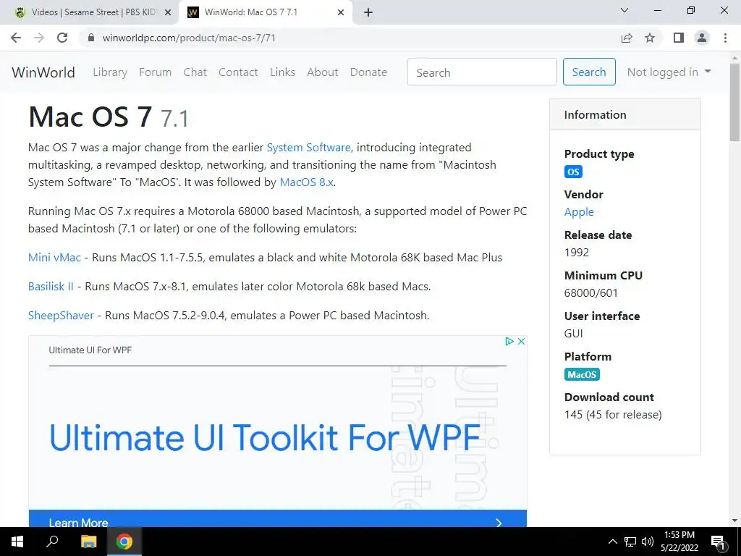Open the Mini vMac link
The height and width of the screenshot is (556, 741).
[54, 258]
